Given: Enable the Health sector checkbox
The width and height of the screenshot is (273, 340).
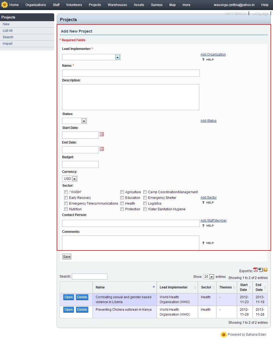Looking at the screenshot, I should point(122,204).
